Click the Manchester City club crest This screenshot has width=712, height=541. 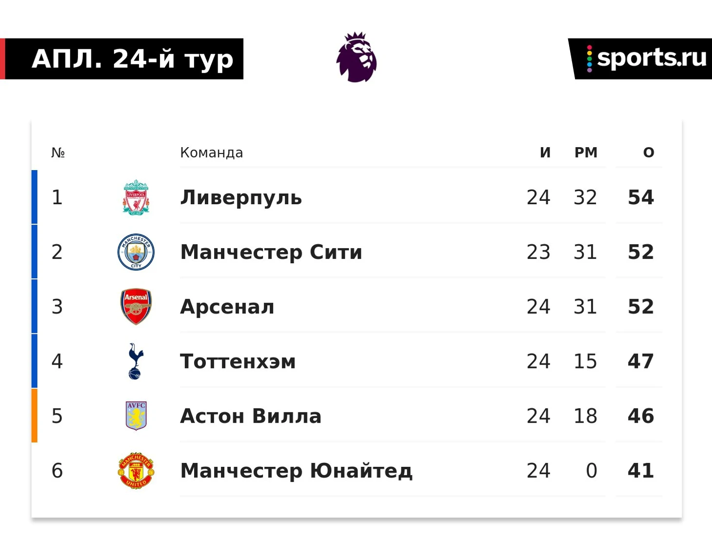[x=136, y=252]
